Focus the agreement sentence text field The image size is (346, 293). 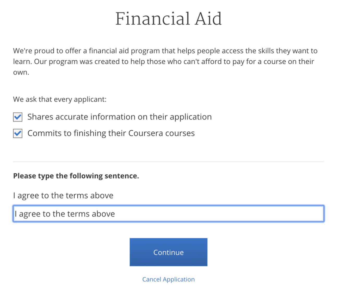(168, 214)
